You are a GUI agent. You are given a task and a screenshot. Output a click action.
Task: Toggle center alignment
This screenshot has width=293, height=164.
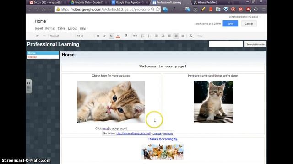[x=176, y=36]
